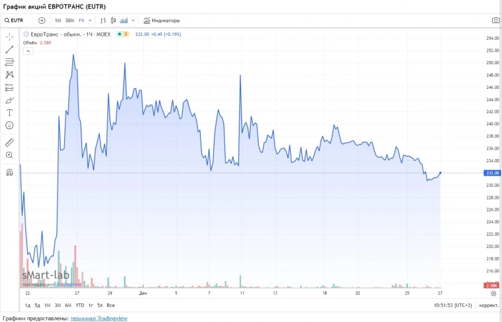Set range to 1д
Screen dimensions: 502x322
tap(28, 305)
